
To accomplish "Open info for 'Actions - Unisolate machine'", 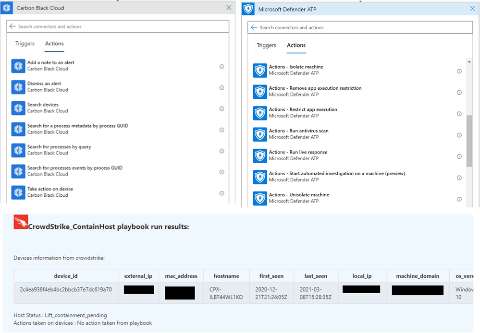I will (x=459, y=199).
